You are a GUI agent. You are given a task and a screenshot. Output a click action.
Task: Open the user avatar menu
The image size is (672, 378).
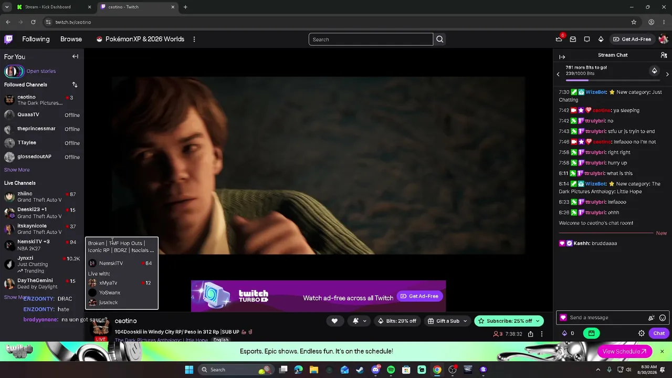click(663, 39)
